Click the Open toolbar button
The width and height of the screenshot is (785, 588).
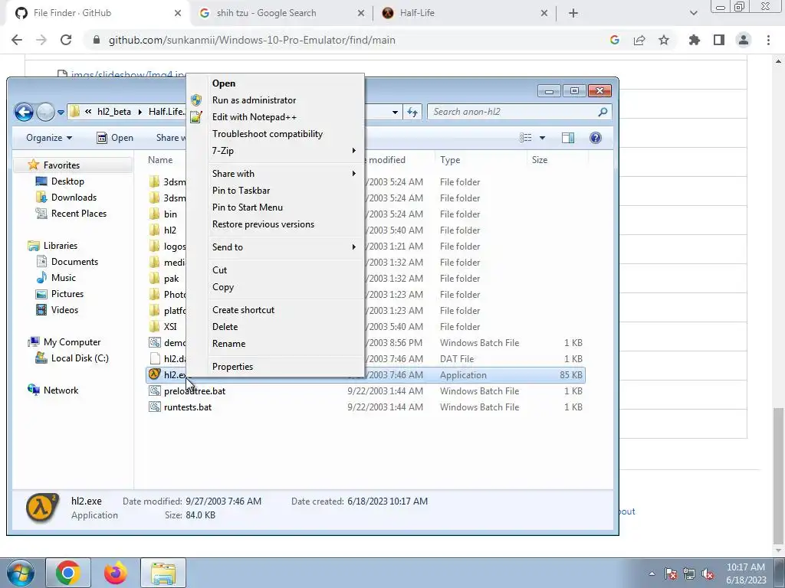point(115,138)
